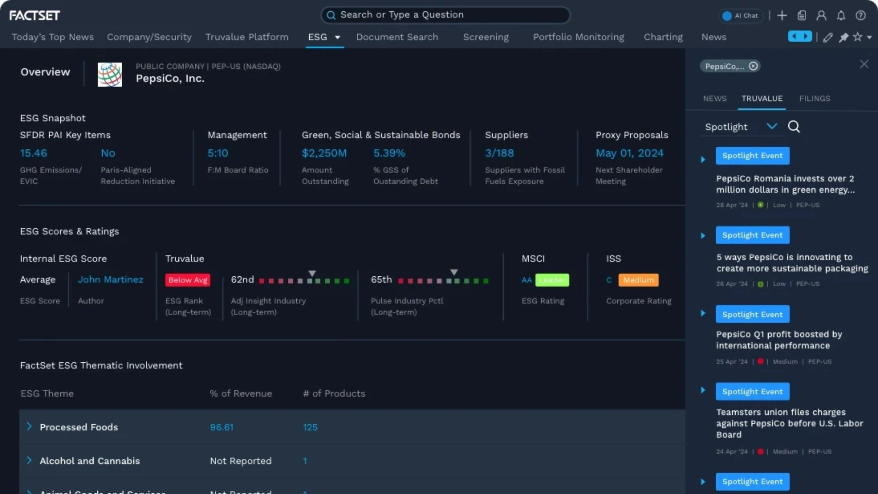Expand the Alcohol and Cannabis row
878x494 pixels.
click(x=29, y=460)
